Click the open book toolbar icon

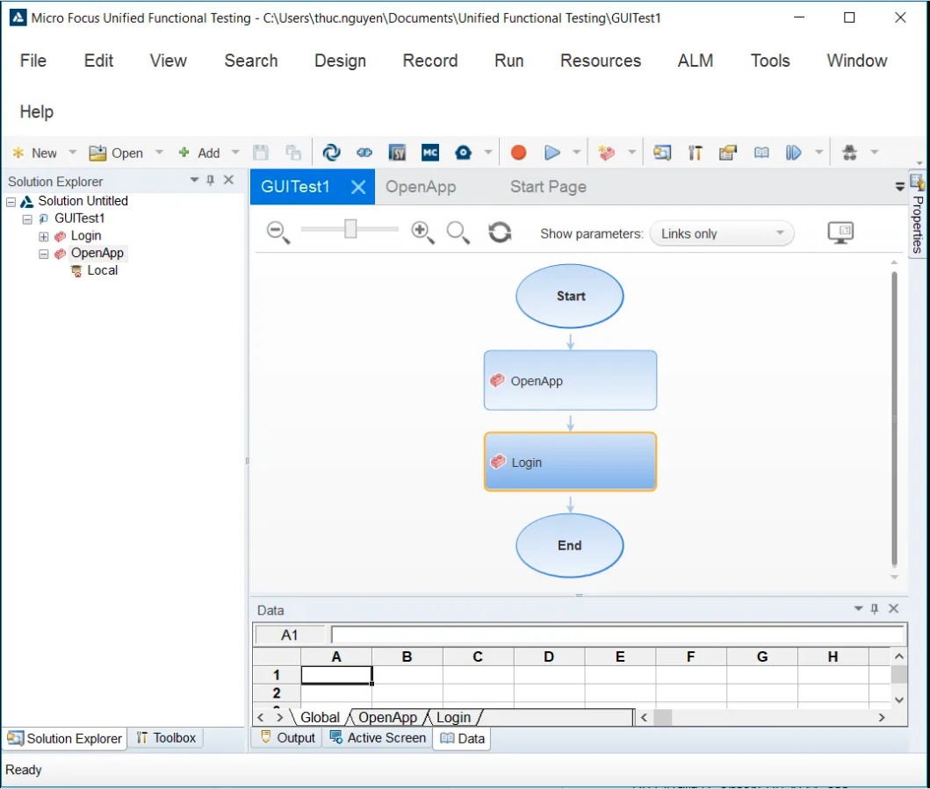(x=761, y=153)
